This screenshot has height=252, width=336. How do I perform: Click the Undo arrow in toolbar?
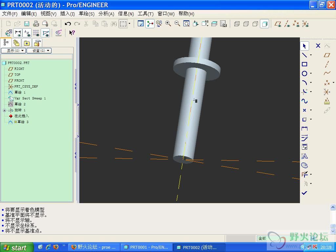68,24
